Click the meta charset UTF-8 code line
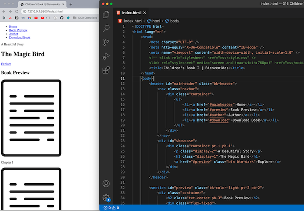Screen dimensions: 304x211 (x=174, y=42)
